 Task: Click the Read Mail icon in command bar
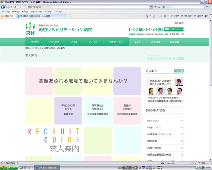pos(160,16)
